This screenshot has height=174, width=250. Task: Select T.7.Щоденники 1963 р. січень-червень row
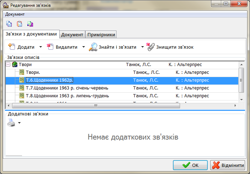click(67, 88)
